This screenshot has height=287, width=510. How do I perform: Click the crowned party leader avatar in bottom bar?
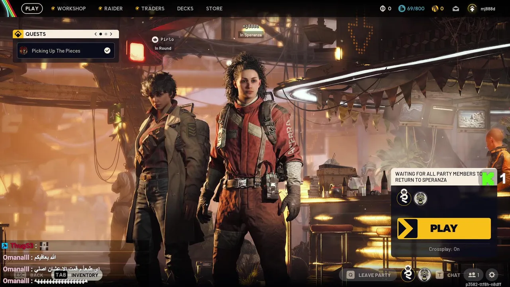pos(408,274)
